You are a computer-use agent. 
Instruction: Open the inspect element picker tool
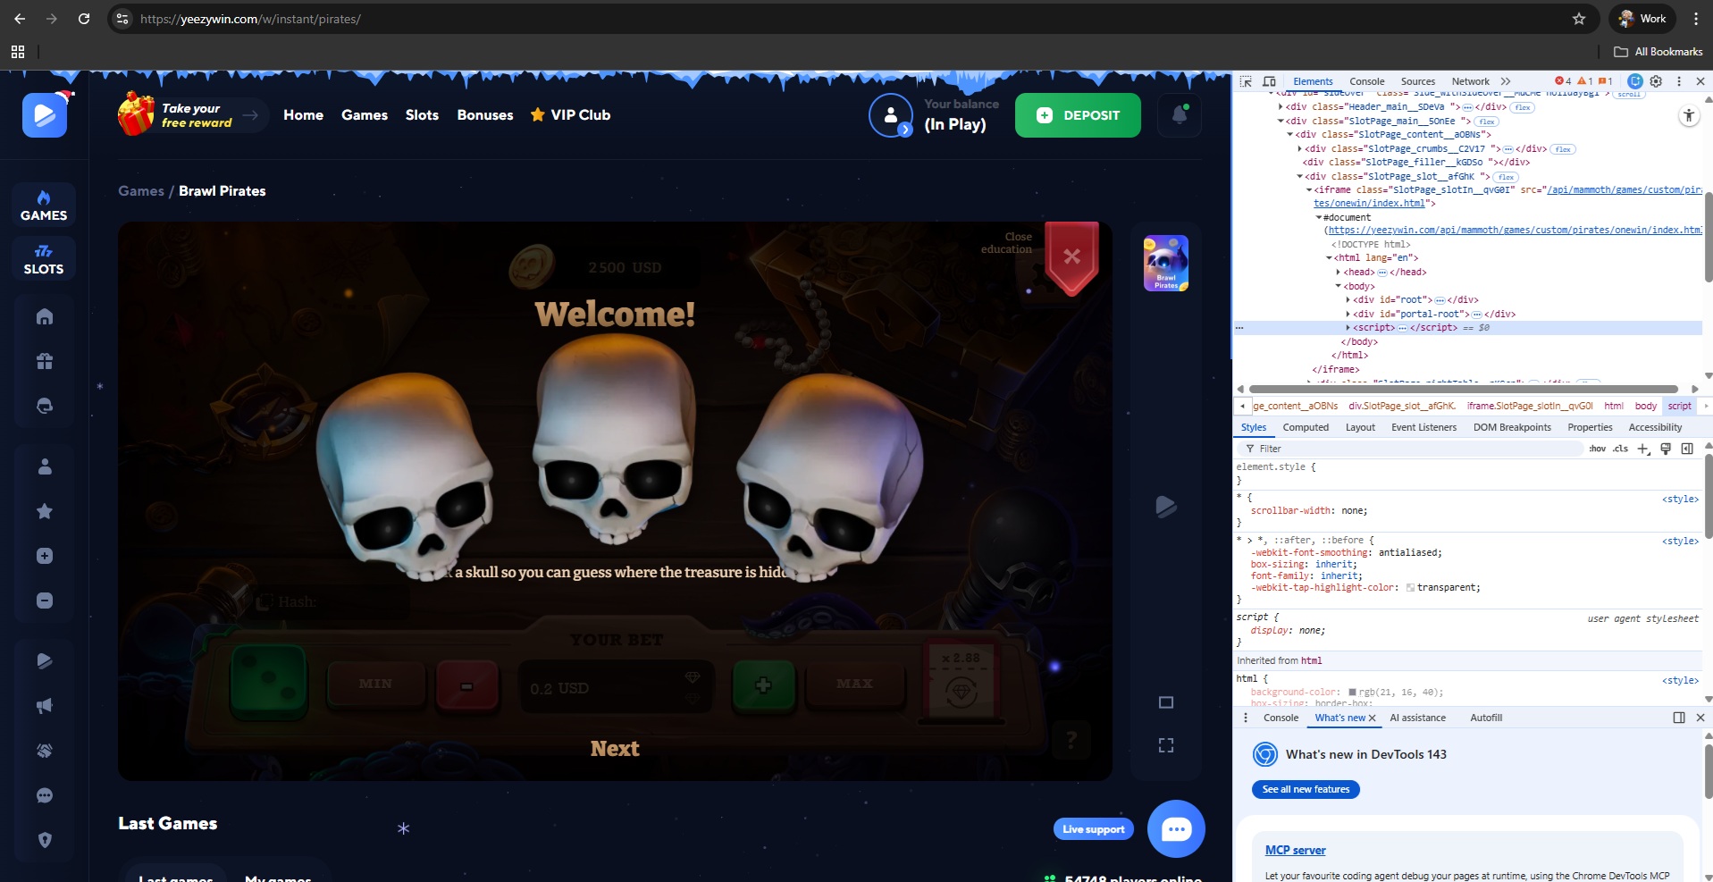(x=1246, y=81)
